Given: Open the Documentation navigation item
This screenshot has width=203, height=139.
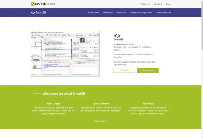Looking at the screenshot, I should click(163, 12).
